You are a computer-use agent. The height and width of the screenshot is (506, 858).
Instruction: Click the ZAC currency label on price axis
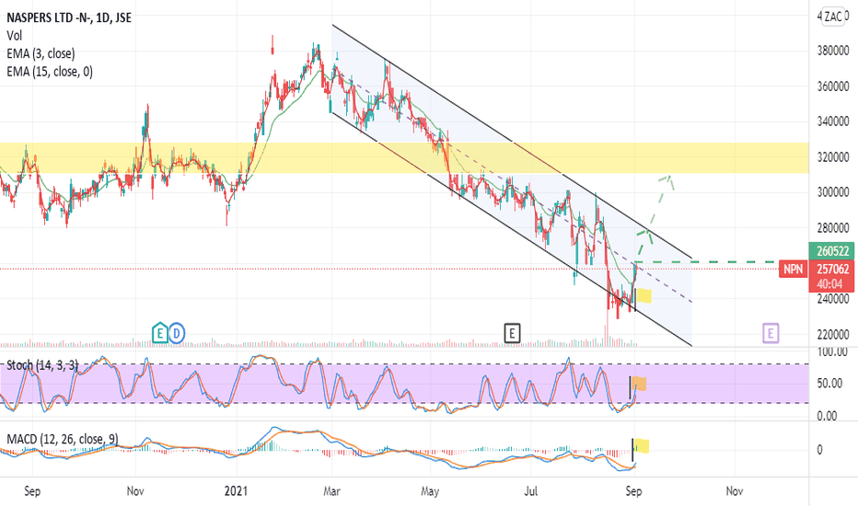[x=833, y=17]
